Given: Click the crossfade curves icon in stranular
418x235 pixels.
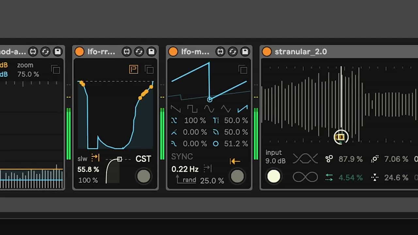Looking at the screenshot, I should coord(305,159).
